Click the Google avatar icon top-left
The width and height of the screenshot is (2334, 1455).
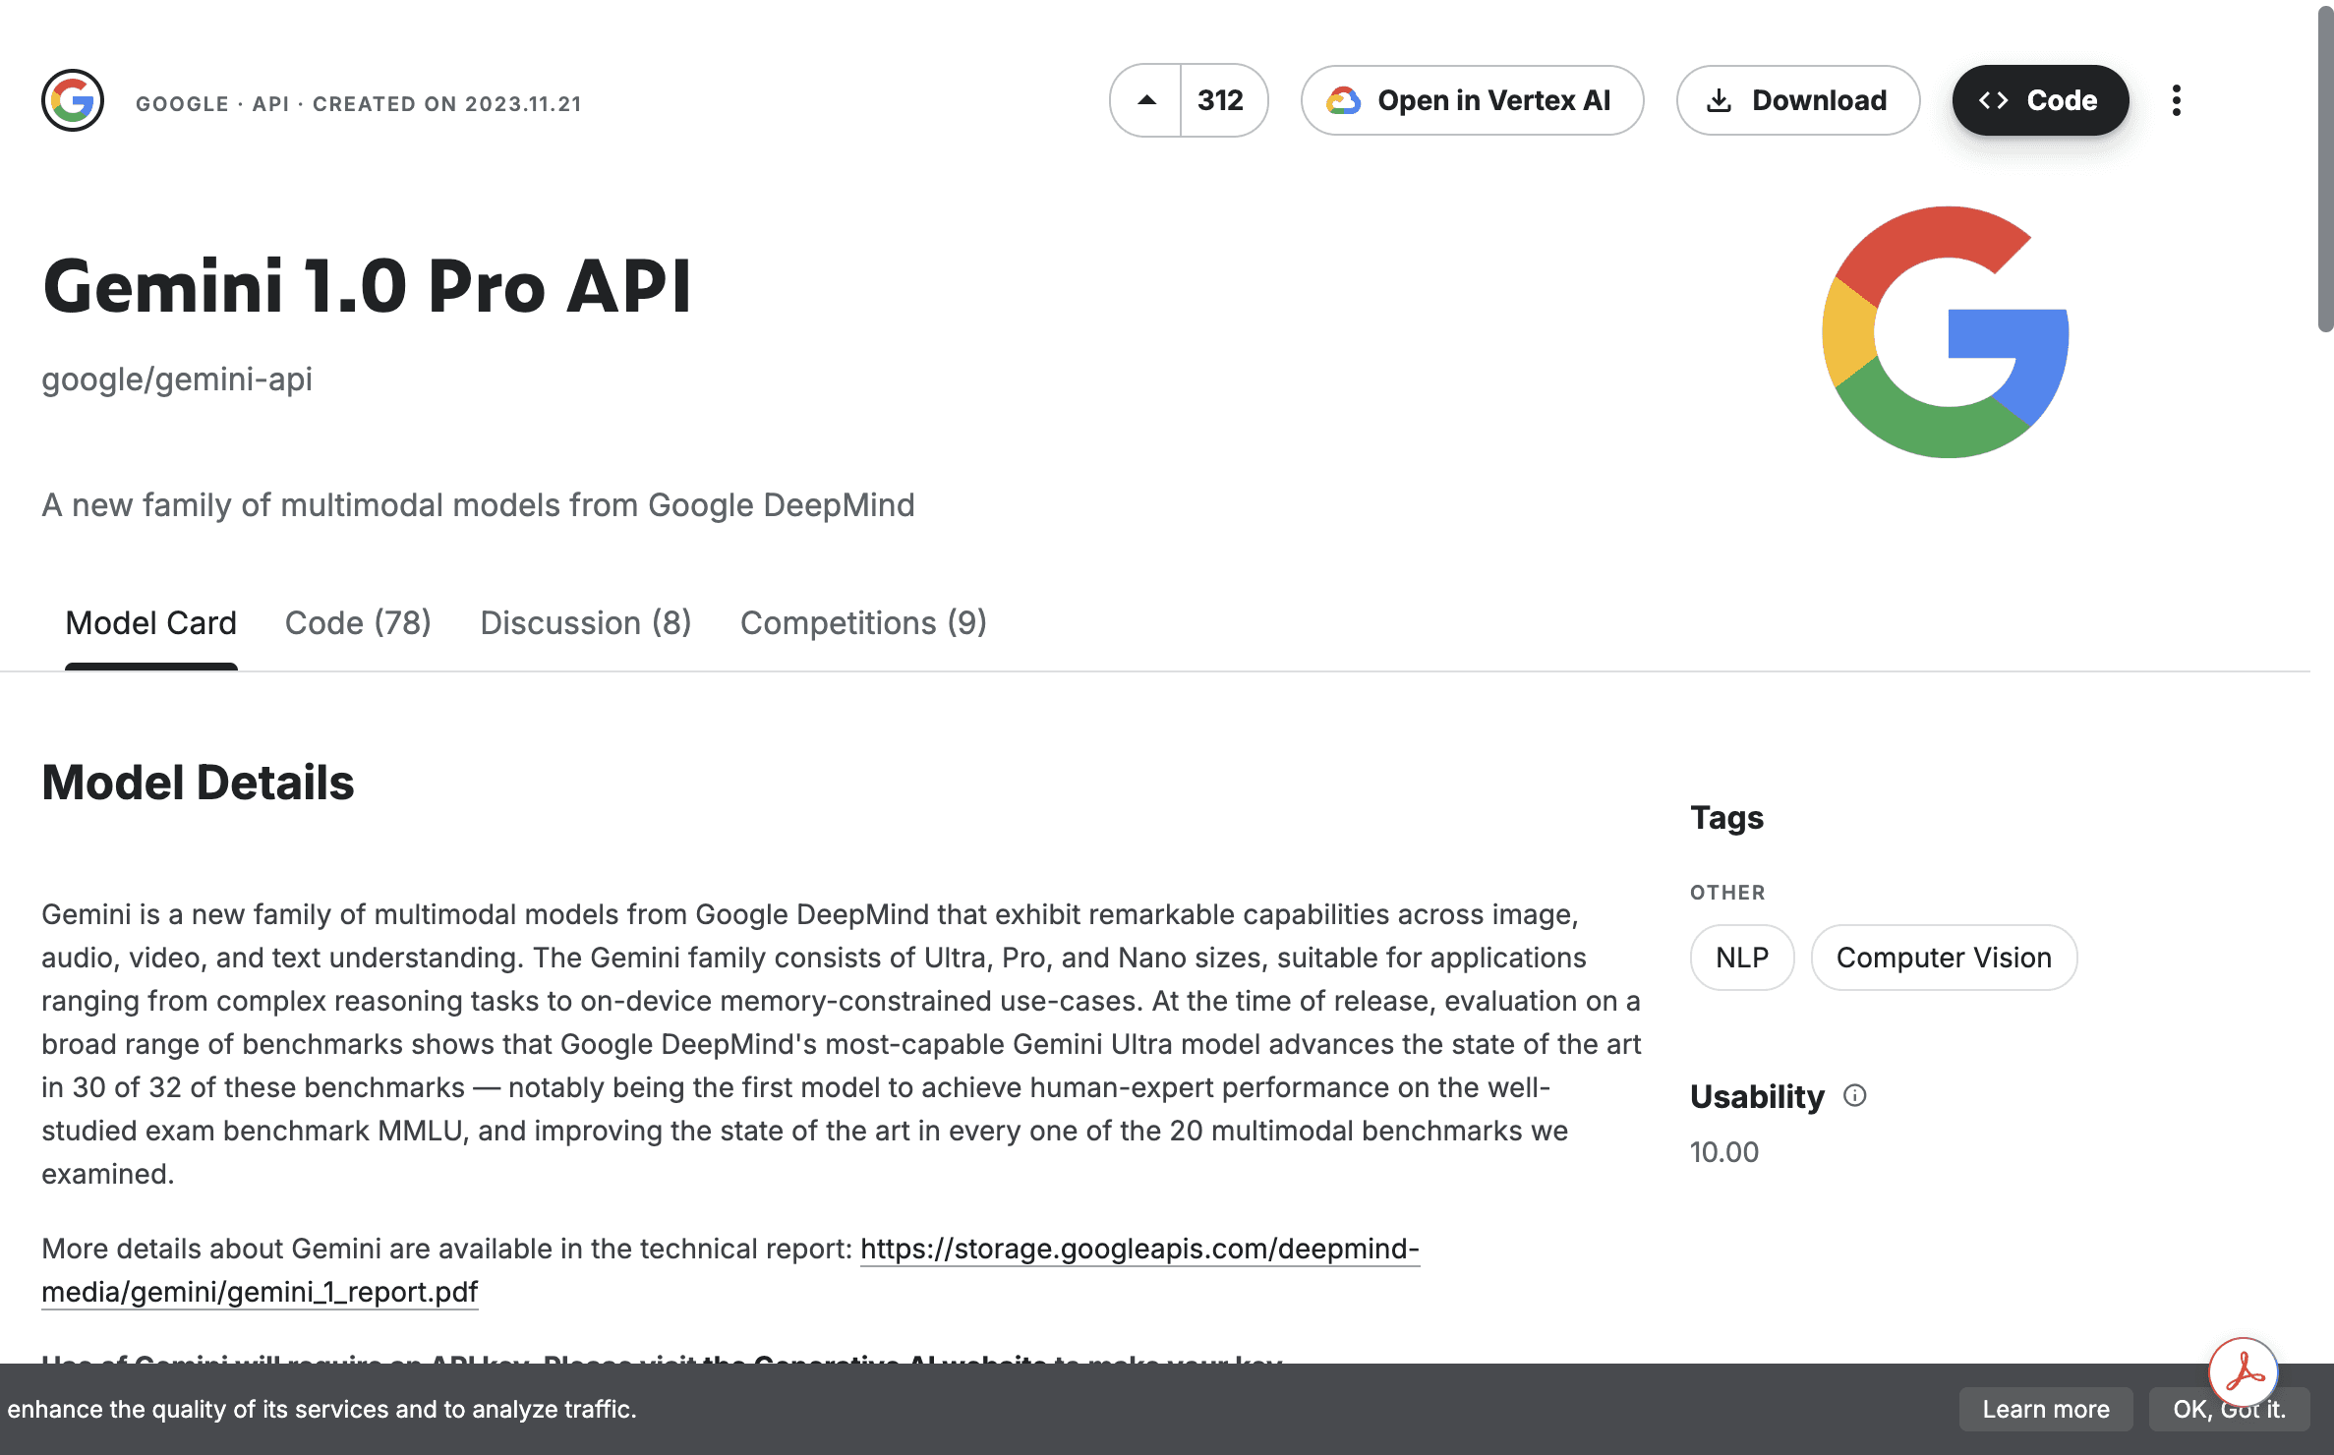pyautogui.click(x=73, y=100)
